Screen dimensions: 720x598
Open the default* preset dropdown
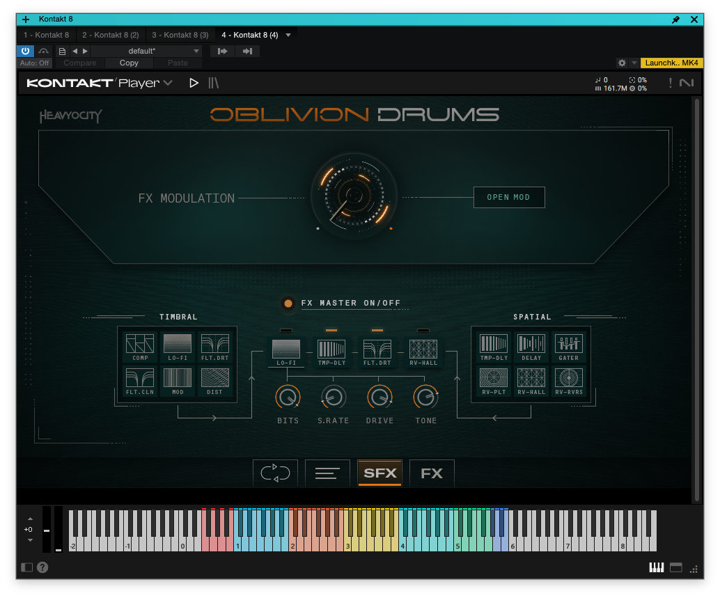coord(147,51)
